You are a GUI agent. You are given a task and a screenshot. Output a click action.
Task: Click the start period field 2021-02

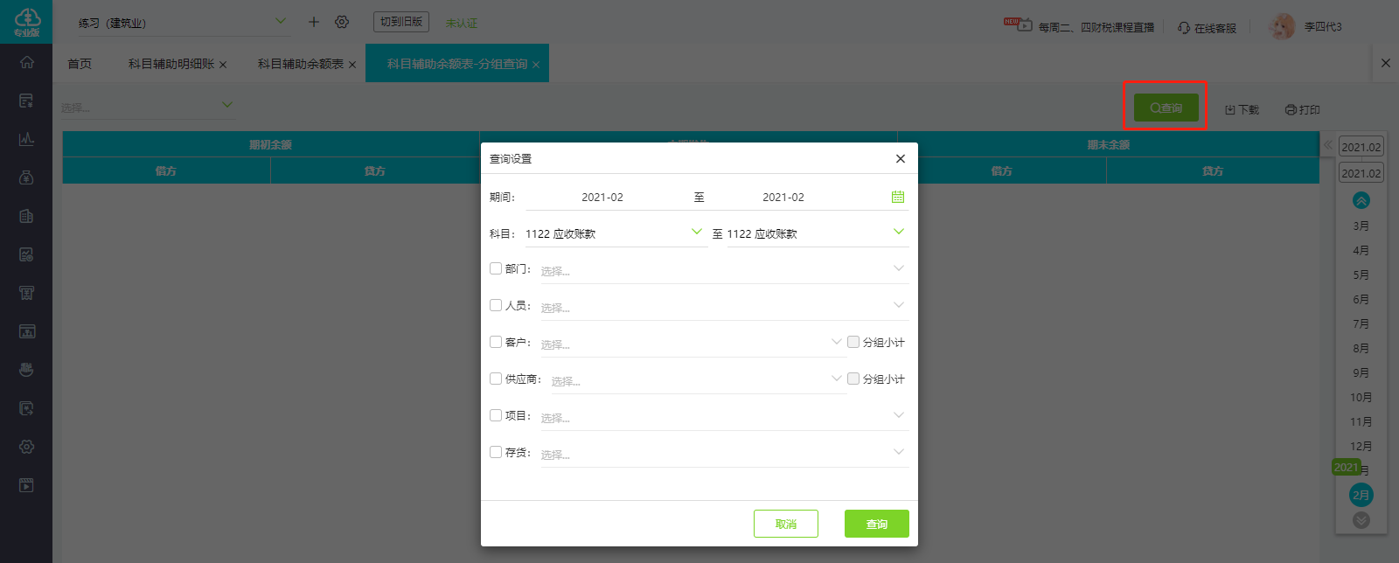(602, 197)
